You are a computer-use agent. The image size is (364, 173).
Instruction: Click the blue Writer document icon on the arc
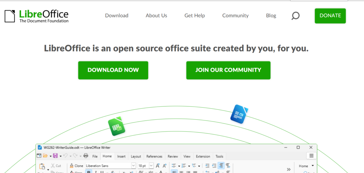(x=239, y=114)
